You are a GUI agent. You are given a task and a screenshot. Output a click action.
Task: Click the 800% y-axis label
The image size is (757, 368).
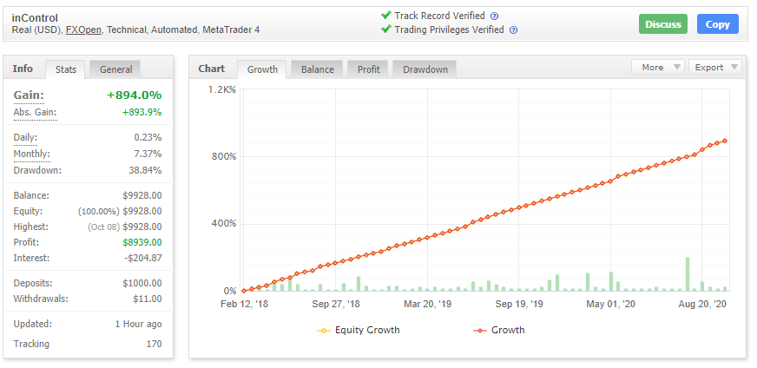click(225, 156)
